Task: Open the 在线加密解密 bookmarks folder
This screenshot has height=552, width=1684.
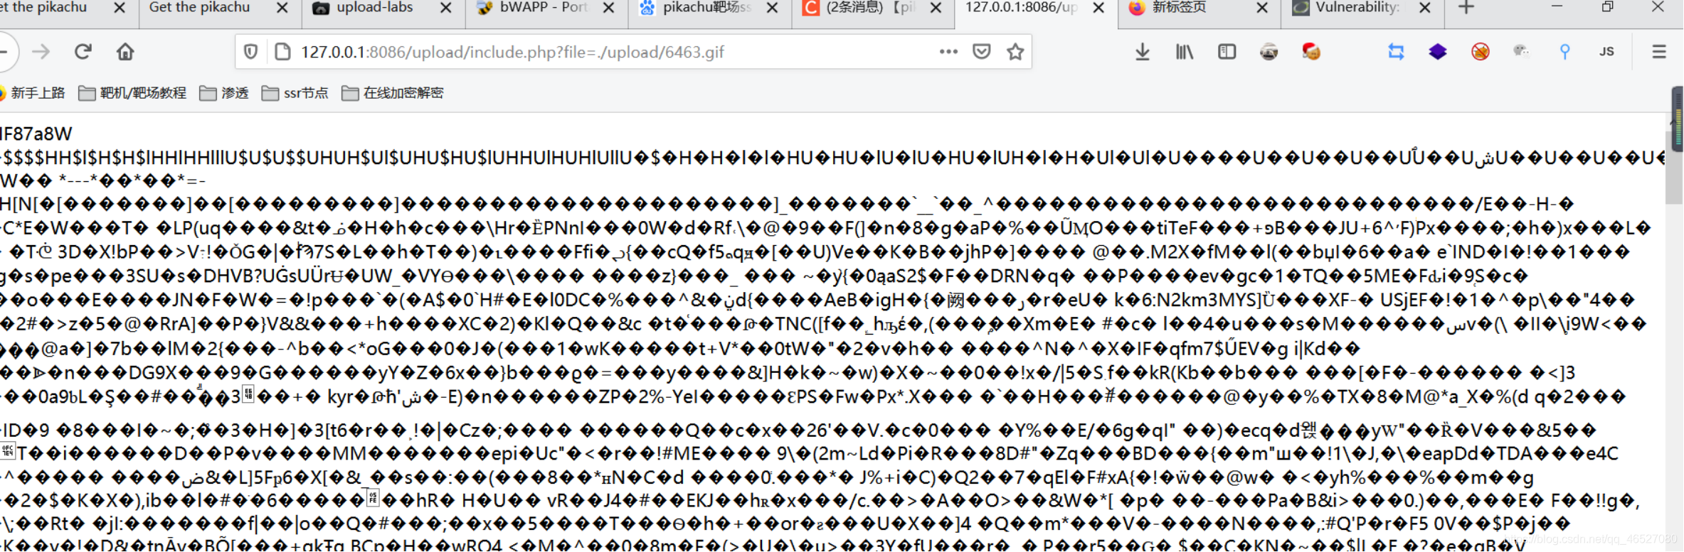Action: click(393, 93)
